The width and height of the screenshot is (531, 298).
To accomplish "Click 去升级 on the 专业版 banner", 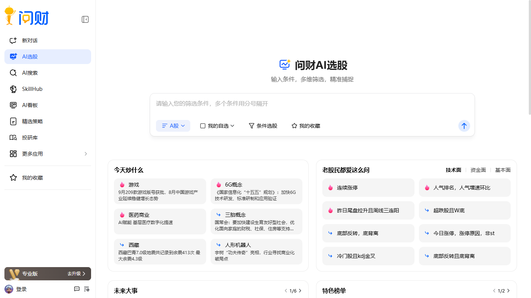I will pyautogui.click(x=76, y=274).
